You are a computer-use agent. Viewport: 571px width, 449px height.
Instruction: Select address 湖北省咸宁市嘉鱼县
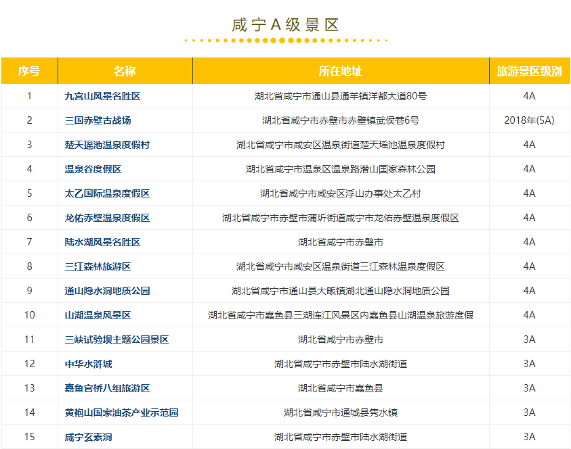[341, 388]
